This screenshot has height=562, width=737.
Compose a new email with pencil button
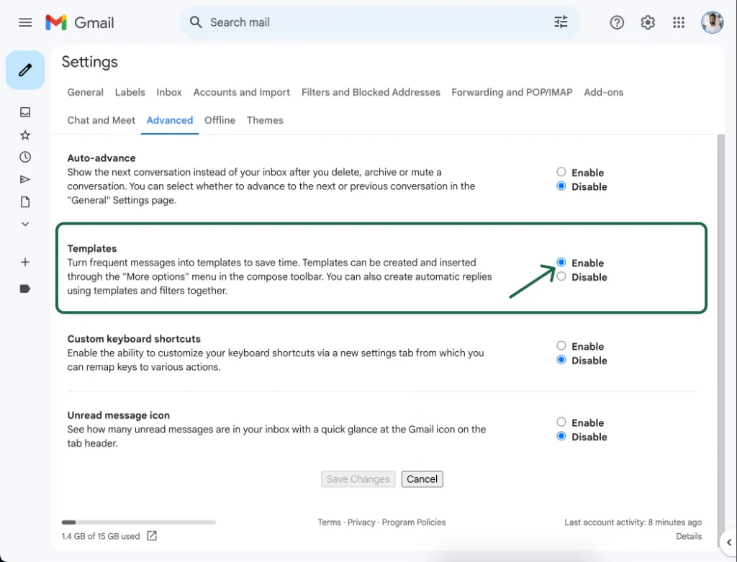pos(25,70)
